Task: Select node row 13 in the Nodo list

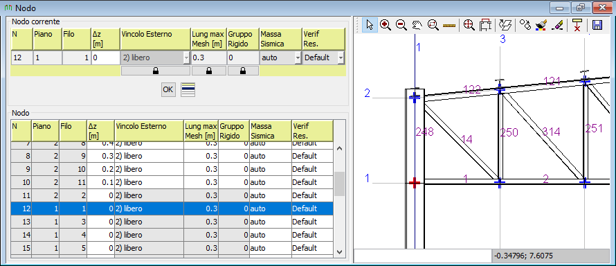Action: pos(172,222)
